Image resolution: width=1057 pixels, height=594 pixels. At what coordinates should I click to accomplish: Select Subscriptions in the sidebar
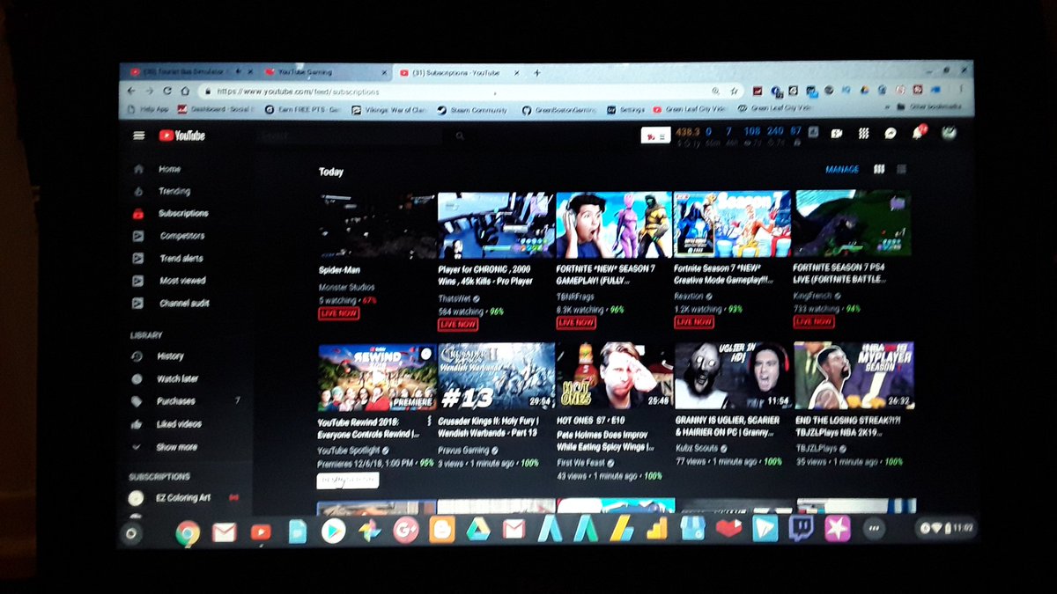pyautogui.click(x=170, y=214)
